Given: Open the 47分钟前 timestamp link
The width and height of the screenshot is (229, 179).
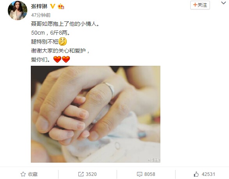Looking at the screenshot, I should [41, 15].
